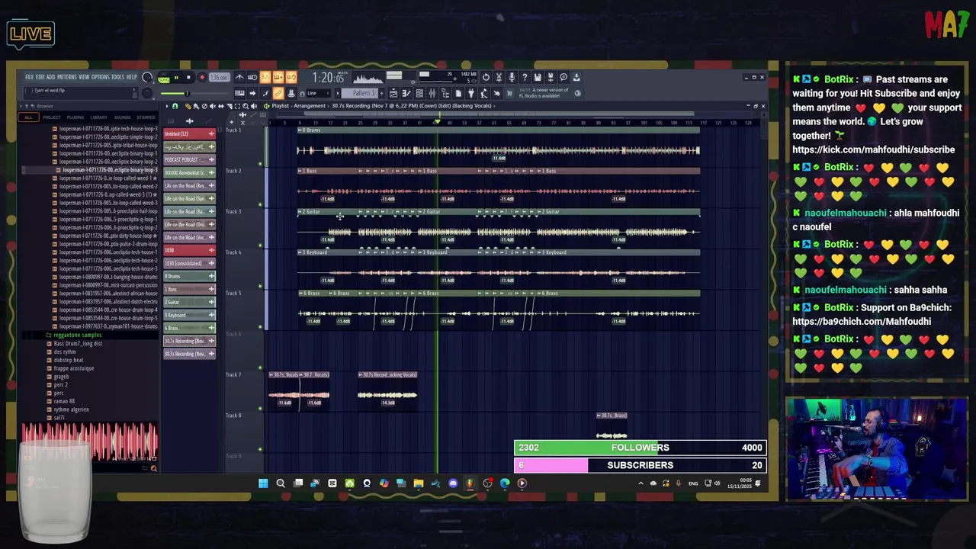Select the playlist Delete tool
Image resolution: width=976 pixels, height=549 pixels.
204,106
